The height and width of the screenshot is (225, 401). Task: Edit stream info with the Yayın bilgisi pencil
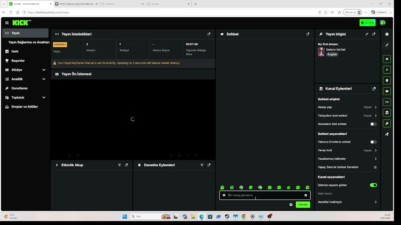pyautogui.click(x=367, y=34)
